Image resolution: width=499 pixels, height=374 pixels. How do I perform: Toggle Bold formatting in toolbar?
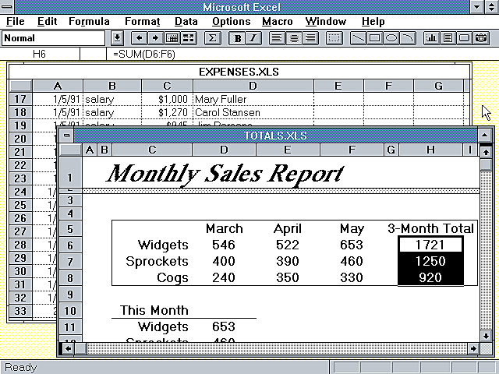pyautogui.click(x=237, y=38)
